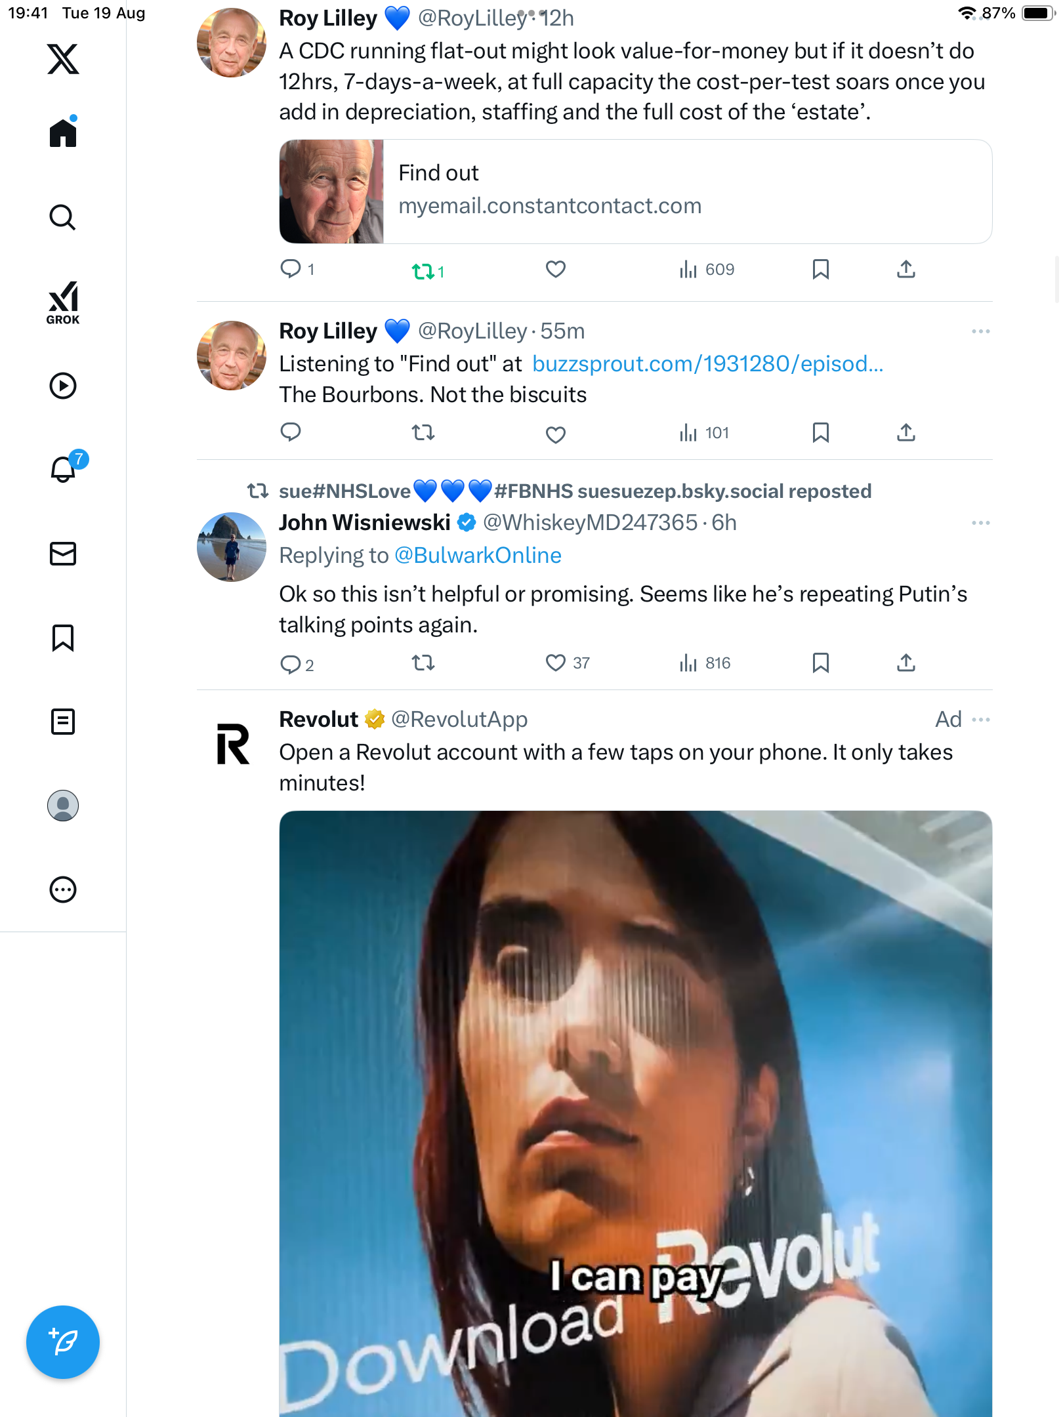The width and height of the screenshot is (1063, 1417).
Task: Share John Wisniewski's post
Action: tap(906, 663)
